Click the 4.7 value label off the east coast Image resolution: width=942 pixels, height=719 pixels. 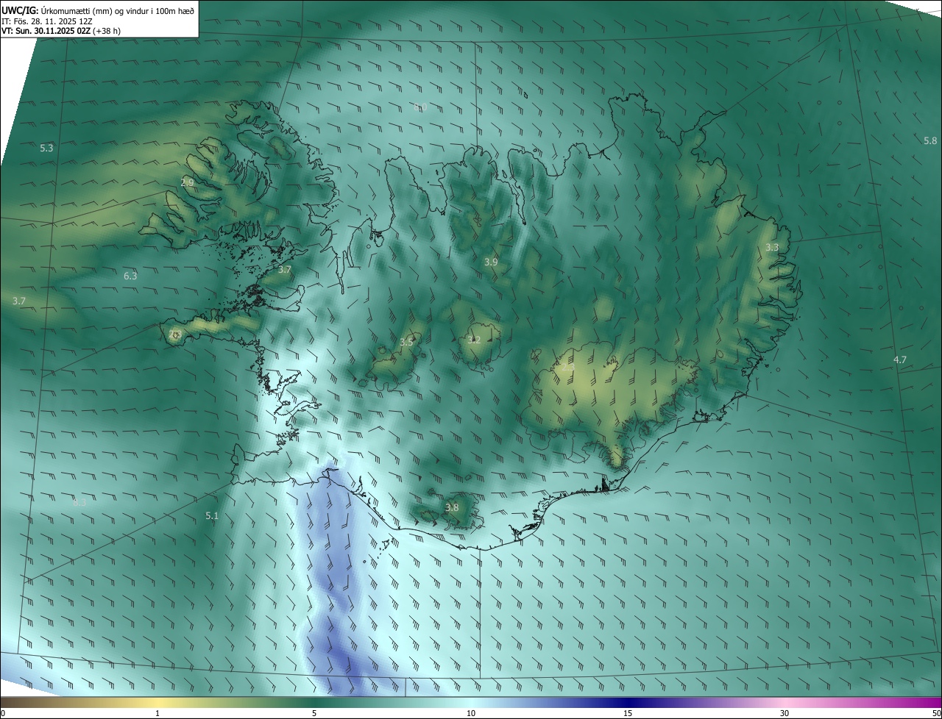tap(900, 359)
